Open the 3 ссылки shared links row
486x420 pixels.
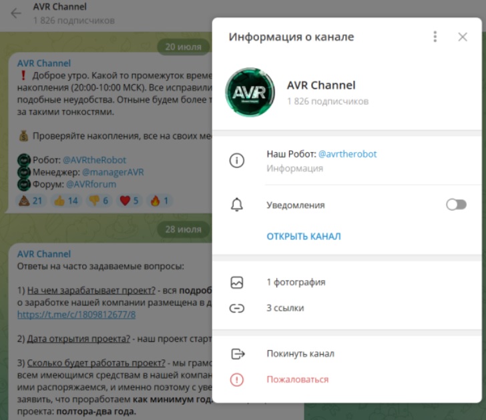click(x=347, y=308)
